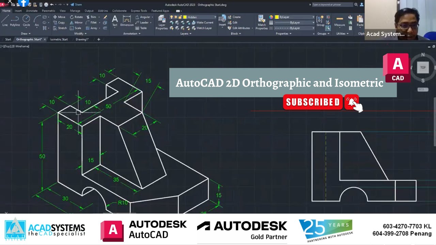Select the Dimension tool
Screen dimensions: 436x245
127,20
